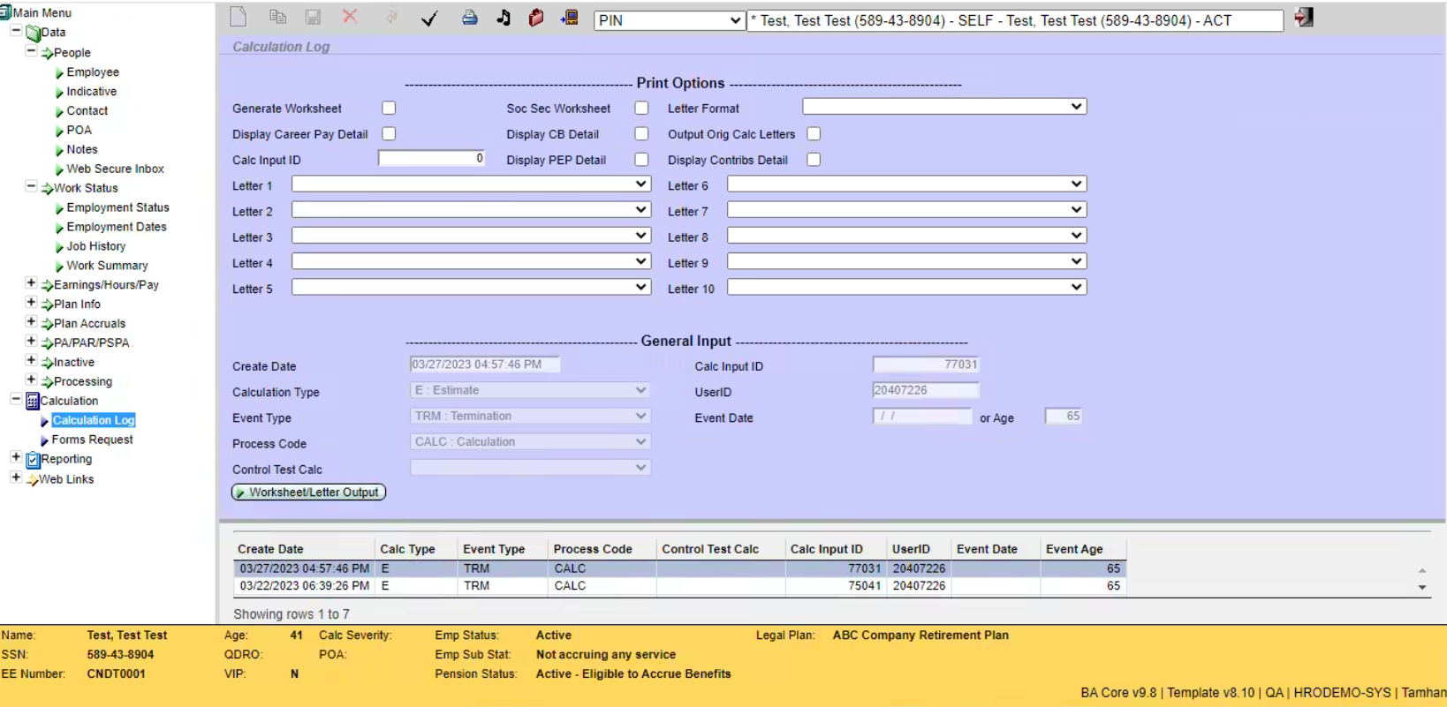This screenshot has height=707, width=1447.
Task: Enable the Generate Worksheet checkbox
Action: tap(389, 108)
